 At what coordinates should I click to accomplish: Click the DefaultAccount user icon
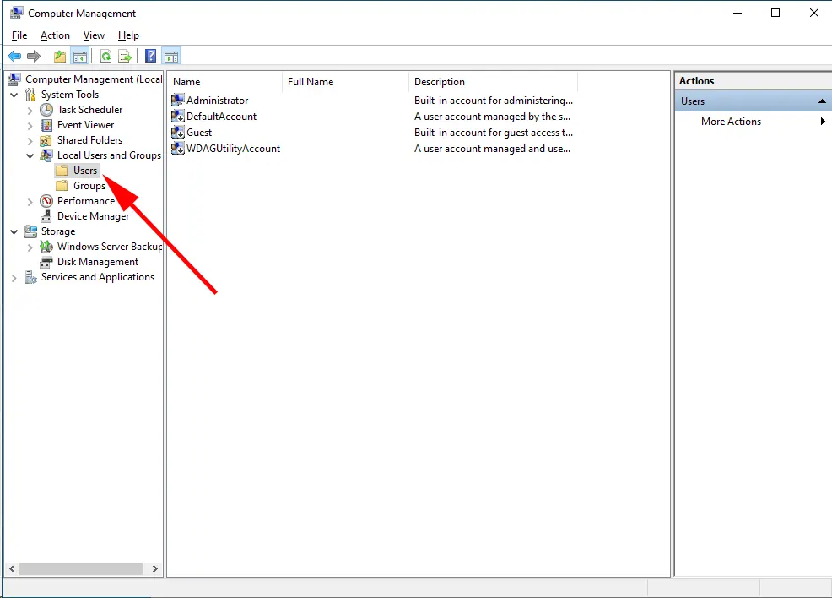pyautogui.click(x=178, y=117)
